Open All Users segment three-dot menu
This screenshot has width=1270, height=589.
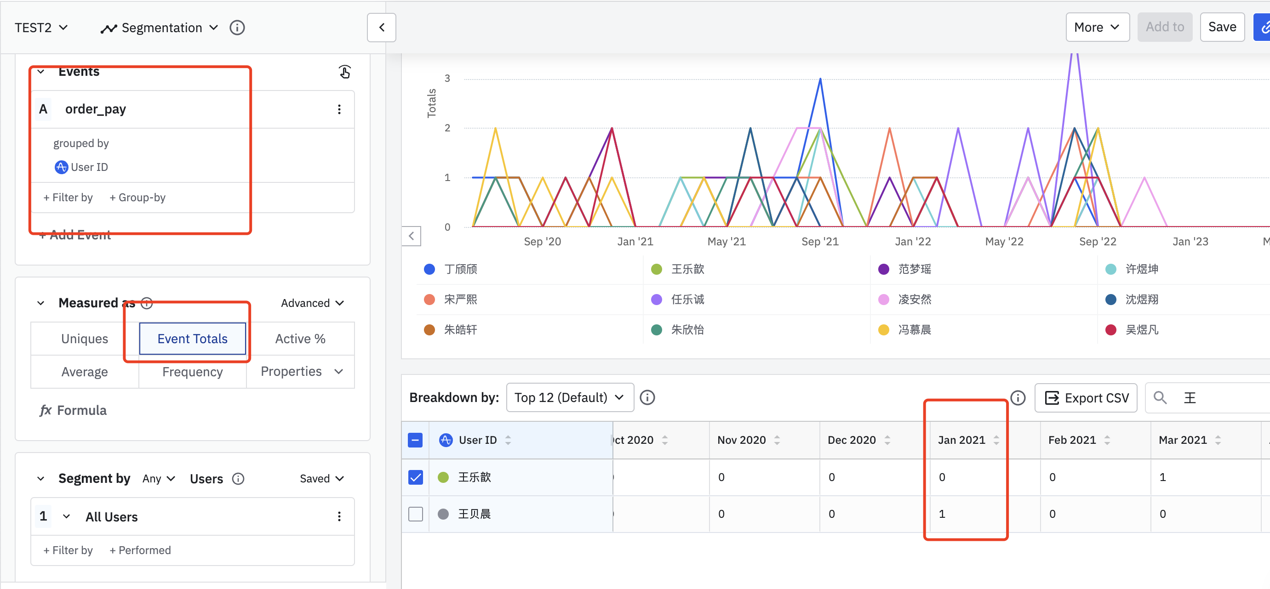click(339, 516)
